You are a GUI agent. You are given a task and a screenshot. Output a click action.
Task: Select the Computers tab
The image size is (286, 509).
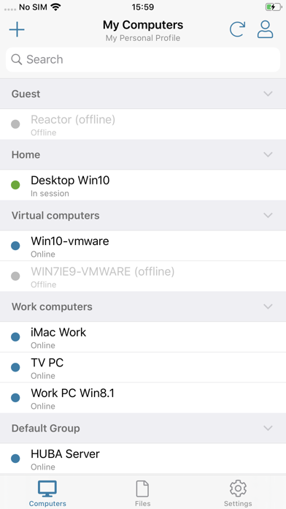(47, 493)
